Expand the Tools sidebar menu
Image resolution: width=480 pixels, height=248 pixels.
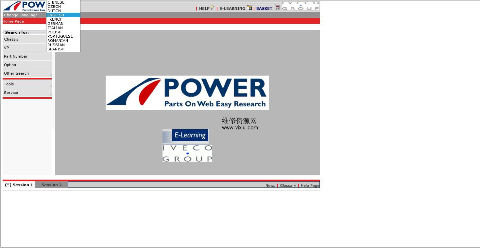click(x=27, y=84)
